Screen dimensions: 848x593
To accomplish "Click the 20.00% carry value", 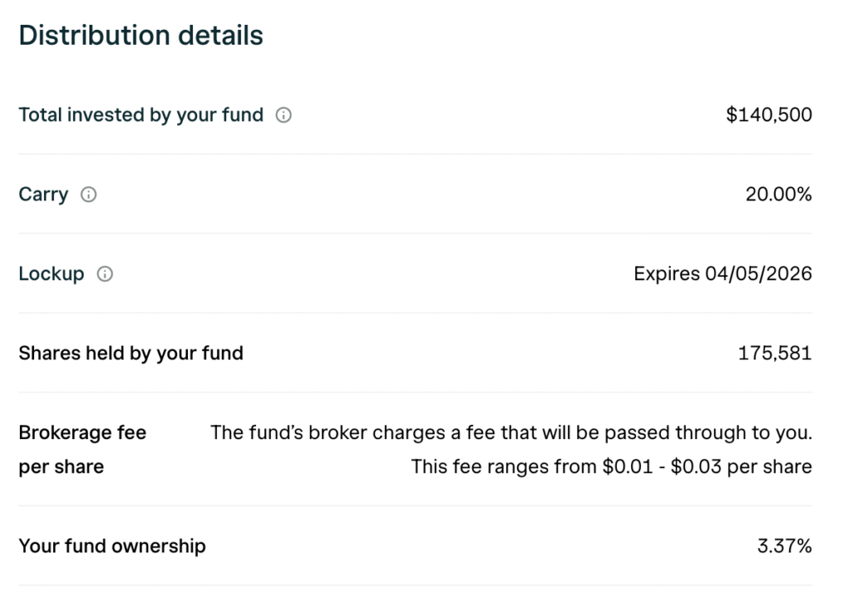I will point(778,195).
